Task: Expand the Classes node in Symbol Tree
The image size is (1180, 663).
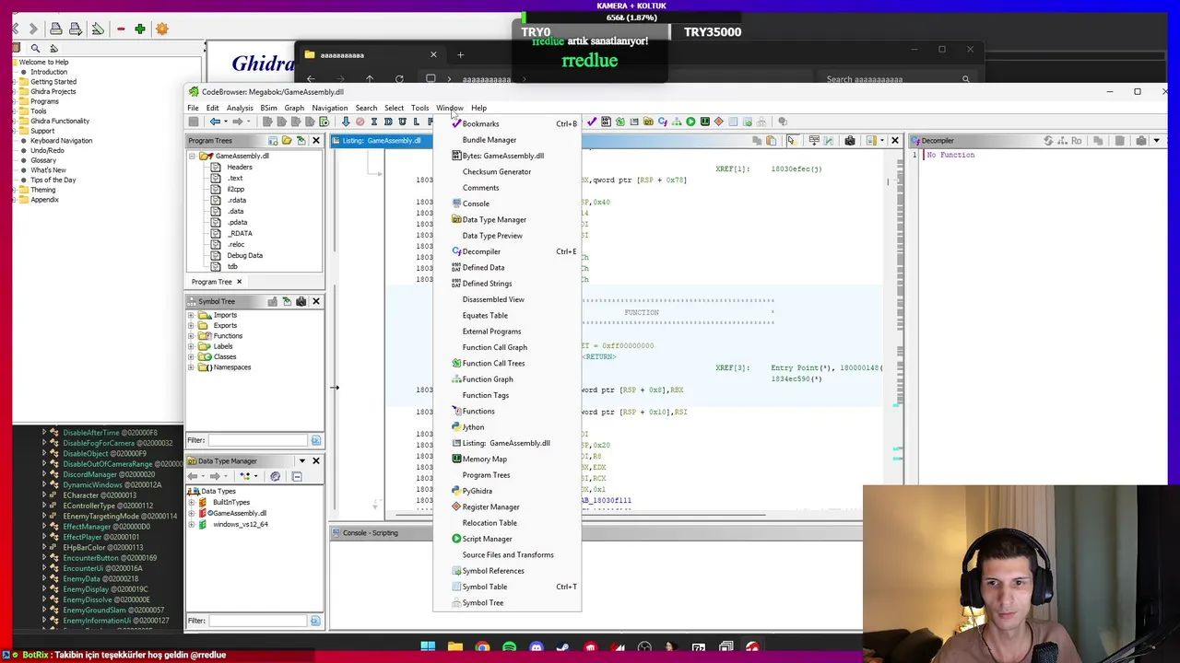Action: pos(191,356)
